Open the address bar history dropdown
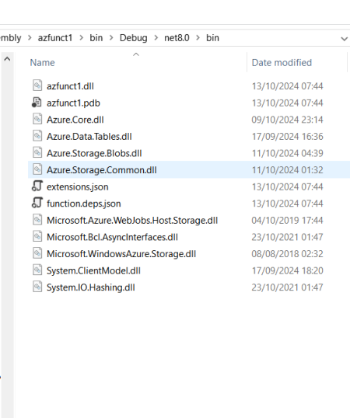Viewport: 350px width, 418px height. [344, 39]
